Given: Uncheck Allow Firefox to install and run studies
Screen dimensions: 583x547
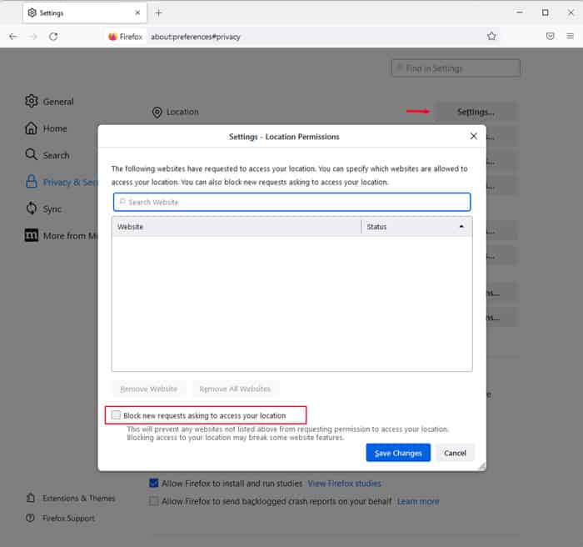Looking at the screenshot, I should tap(154, 483).
